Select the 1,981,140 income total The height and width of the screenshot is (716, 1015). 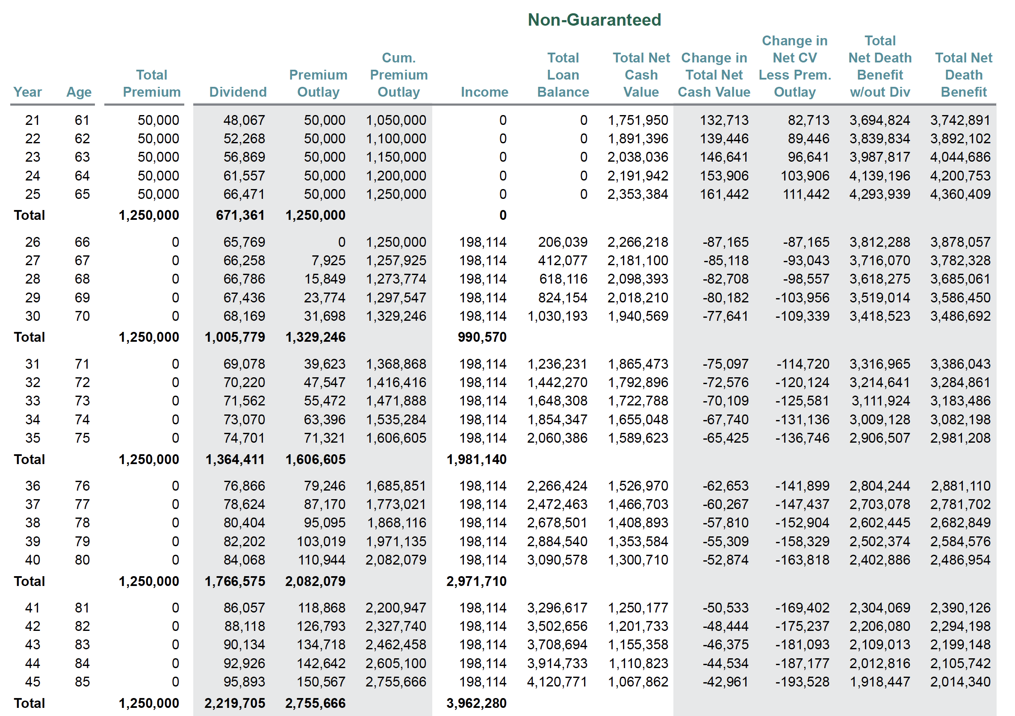[x=477, y=459]
